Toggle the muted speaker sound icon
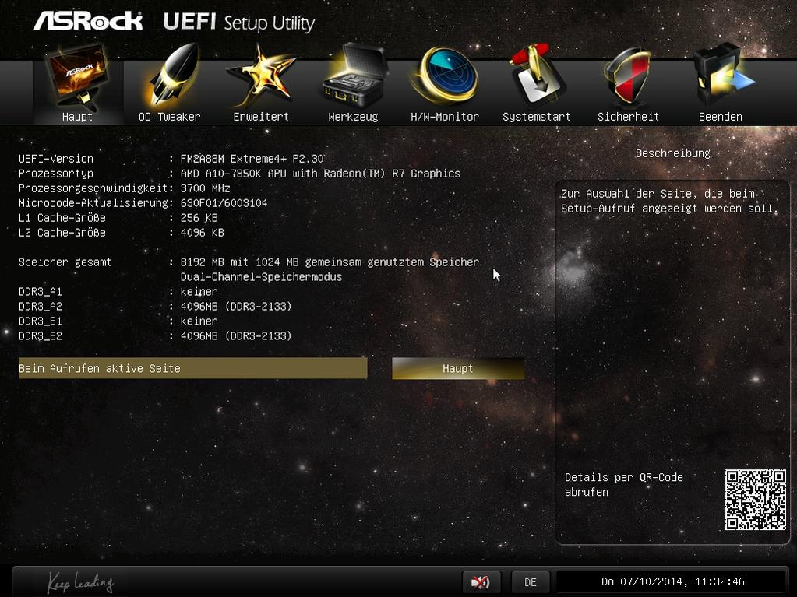Image resolution: width=797 pixels, height=597 pixels. point(481,581)
